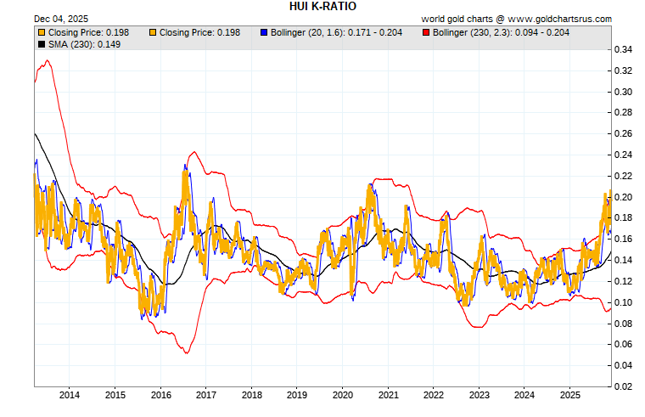This screenshot has width=645, height=417.
Task: Click 'SMA (230): 0.149' legend text
Action: click(x=84, y=44)
